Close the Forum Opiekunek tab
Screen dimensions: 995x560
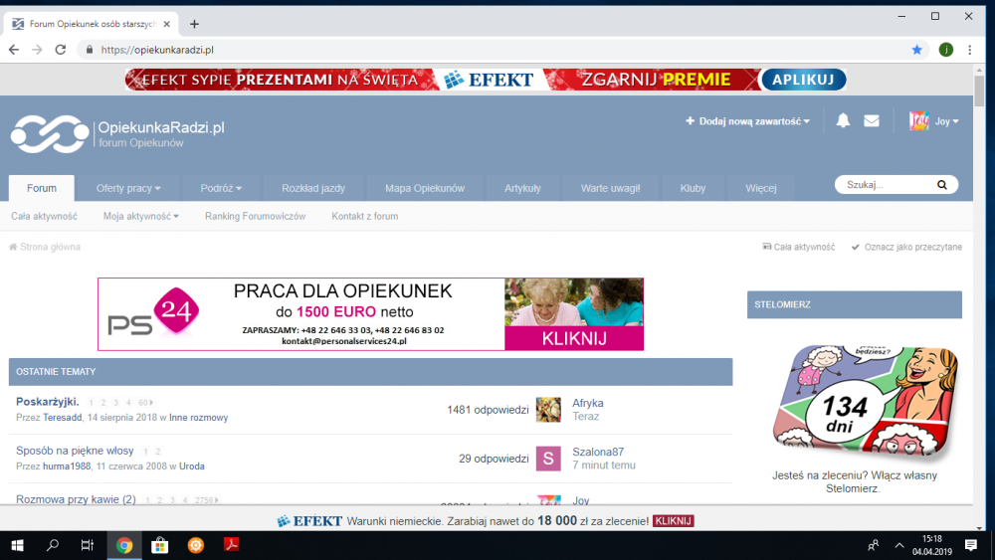click(x=167, y=24)
